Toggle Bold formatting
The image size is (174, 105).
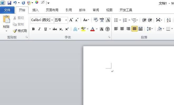click(33, 29)
